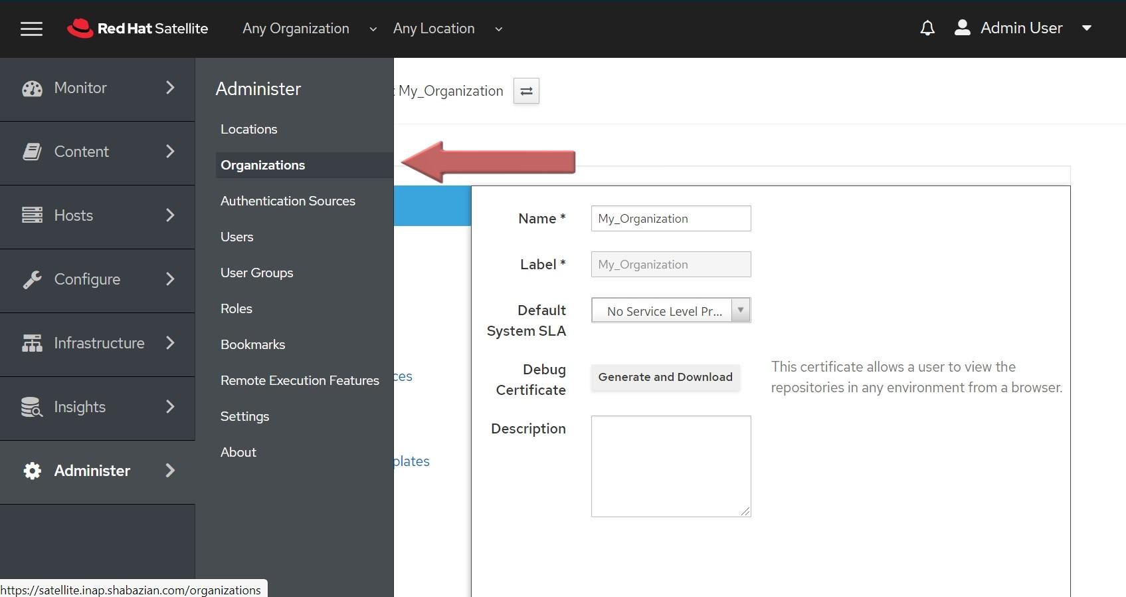Click the hamburger menu icon

31,29
